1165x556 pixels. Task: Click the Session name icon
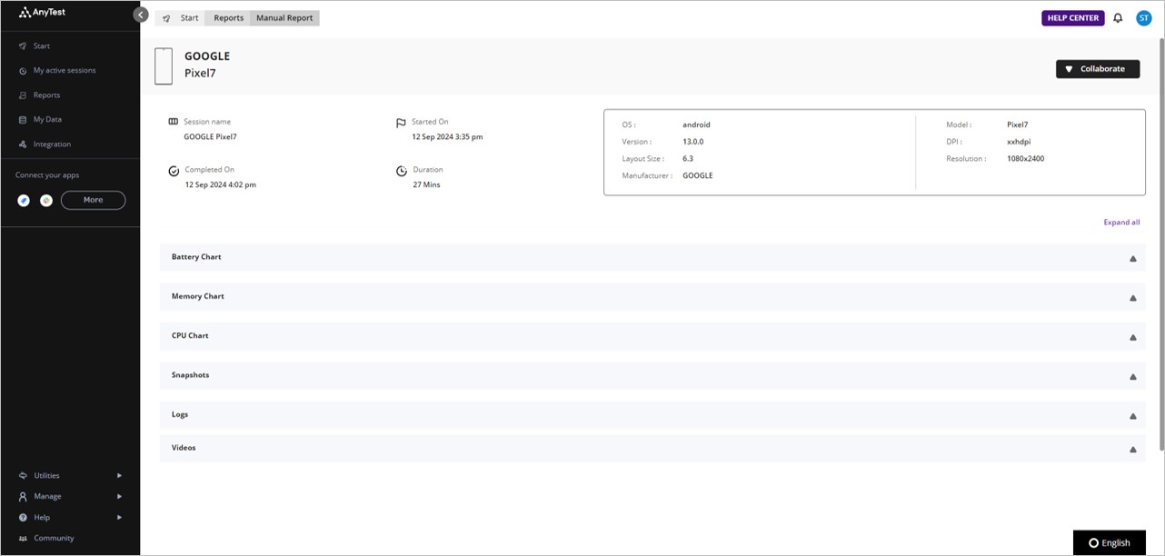(174, 122)
